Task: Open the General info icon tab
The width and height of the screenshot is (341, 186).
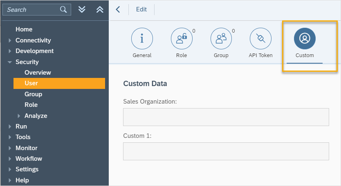Action: 142,39
